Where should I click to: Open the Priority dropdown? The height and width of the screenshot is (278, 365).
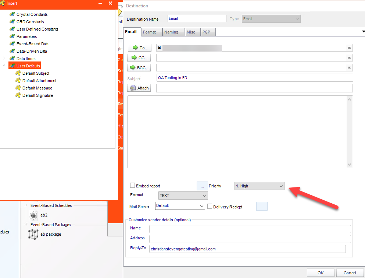pyautogui.click(x=260, y=186)
